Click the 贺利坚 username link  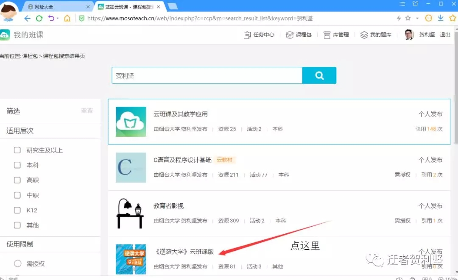pyautogui.click(x=427, y=35)
